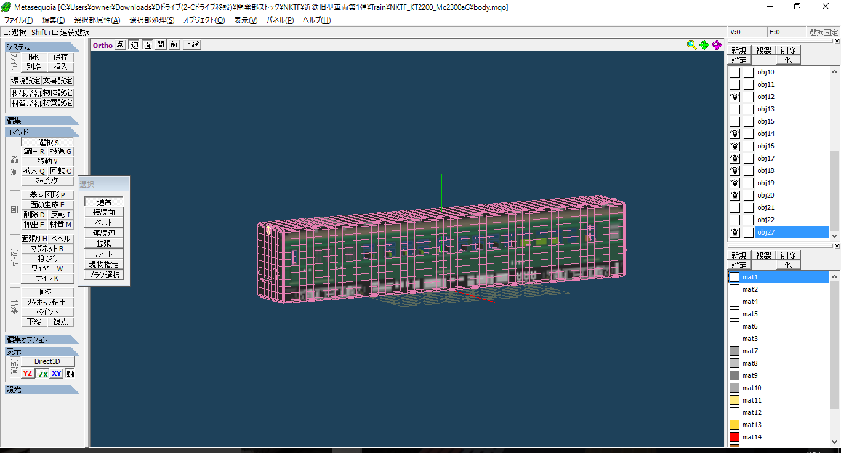Toggle 下絵 display in viewport header
Viewport: 841px width, 453px height.
coord(191,44)
